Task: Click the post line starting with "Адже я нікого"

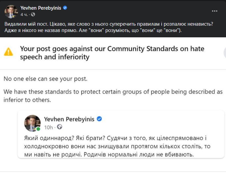Action: (x=93, y=31)
